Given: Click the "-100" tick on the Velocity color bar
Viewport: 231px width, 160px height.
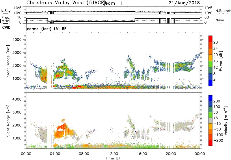Looking at the screenshot, I should (x=218, y=135).
